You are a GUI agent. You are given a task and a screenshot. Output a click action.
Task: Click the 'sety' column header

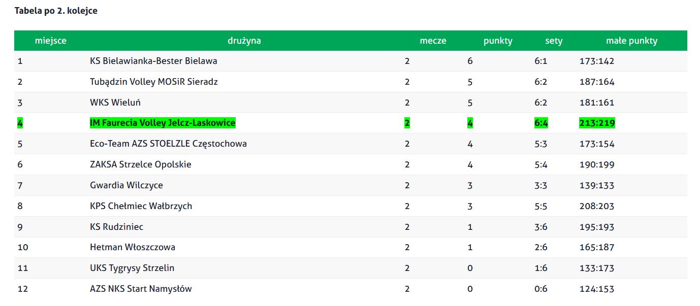pyautogui.click(x=554, y=41)
